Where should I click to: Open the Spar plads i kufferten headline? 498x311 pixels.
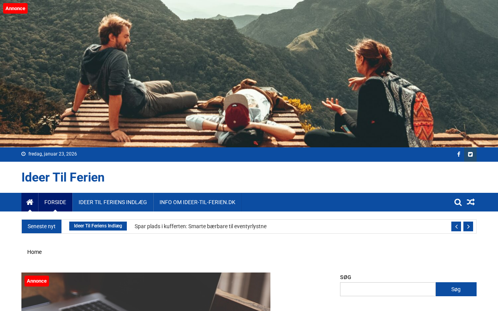200,226
